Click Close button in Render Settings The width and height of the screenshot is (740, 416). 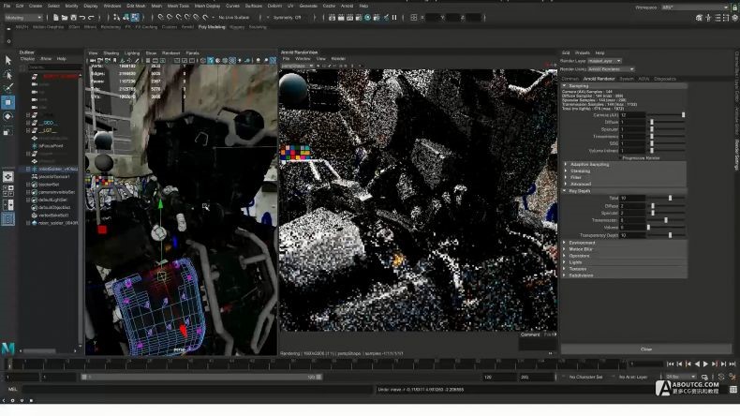[646, 349]
